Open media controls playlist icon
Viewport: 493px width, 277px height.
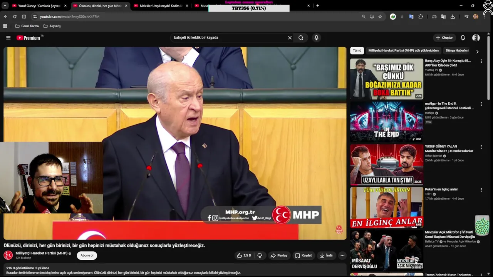(x=466, y=17)
